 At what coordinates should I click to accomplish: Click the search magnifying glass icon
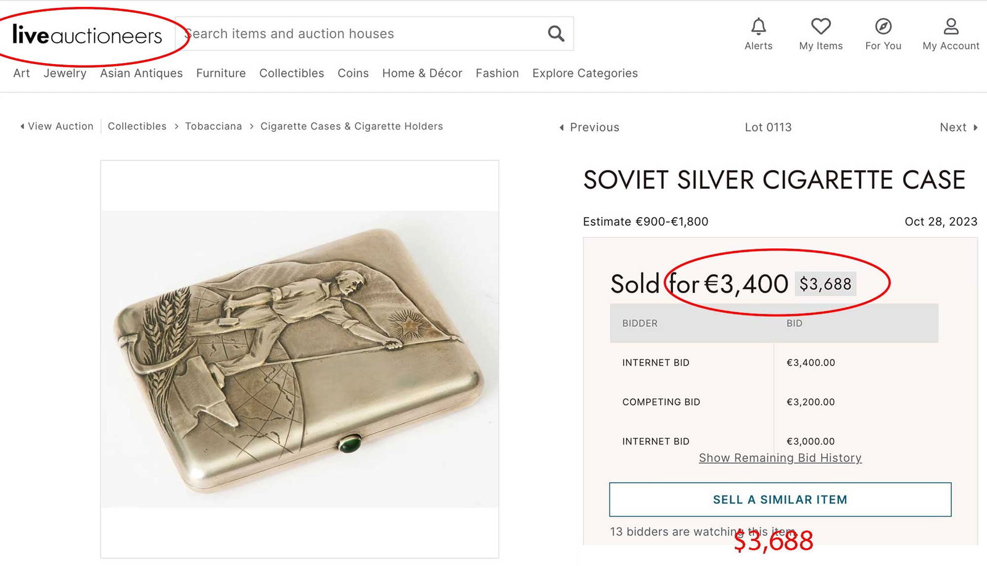555,34
